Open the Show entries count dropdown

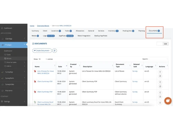pyautogui.click(x=43, y=59)
